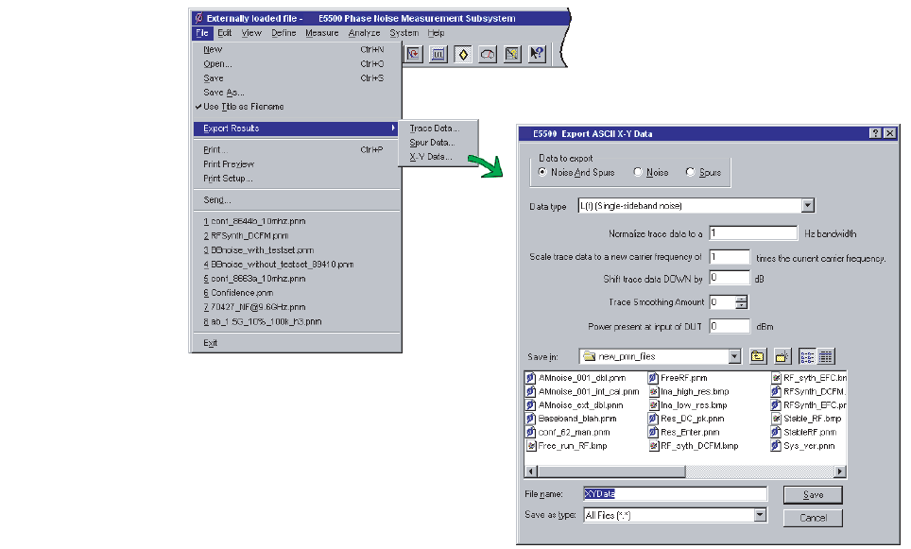Click the Shift trace data DOWN field

point(730,278)
